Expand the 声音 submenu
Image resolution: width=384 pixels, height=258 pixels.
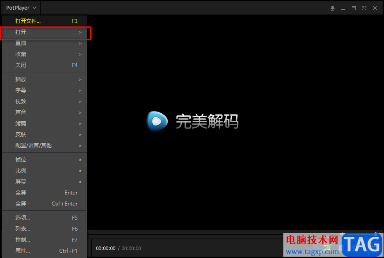tap(45, 112)
